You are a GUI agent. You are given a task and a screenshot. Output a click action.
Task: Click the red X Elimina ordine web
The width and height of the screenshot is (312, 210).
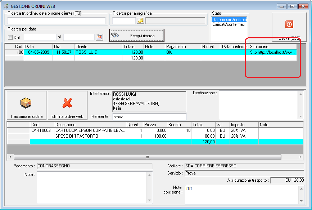click(x=67, y=103)
